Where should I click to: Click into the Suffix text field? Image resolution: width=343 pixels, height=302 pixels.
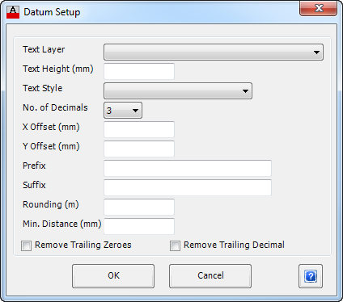pyautogui.click(x=188, y=187)
